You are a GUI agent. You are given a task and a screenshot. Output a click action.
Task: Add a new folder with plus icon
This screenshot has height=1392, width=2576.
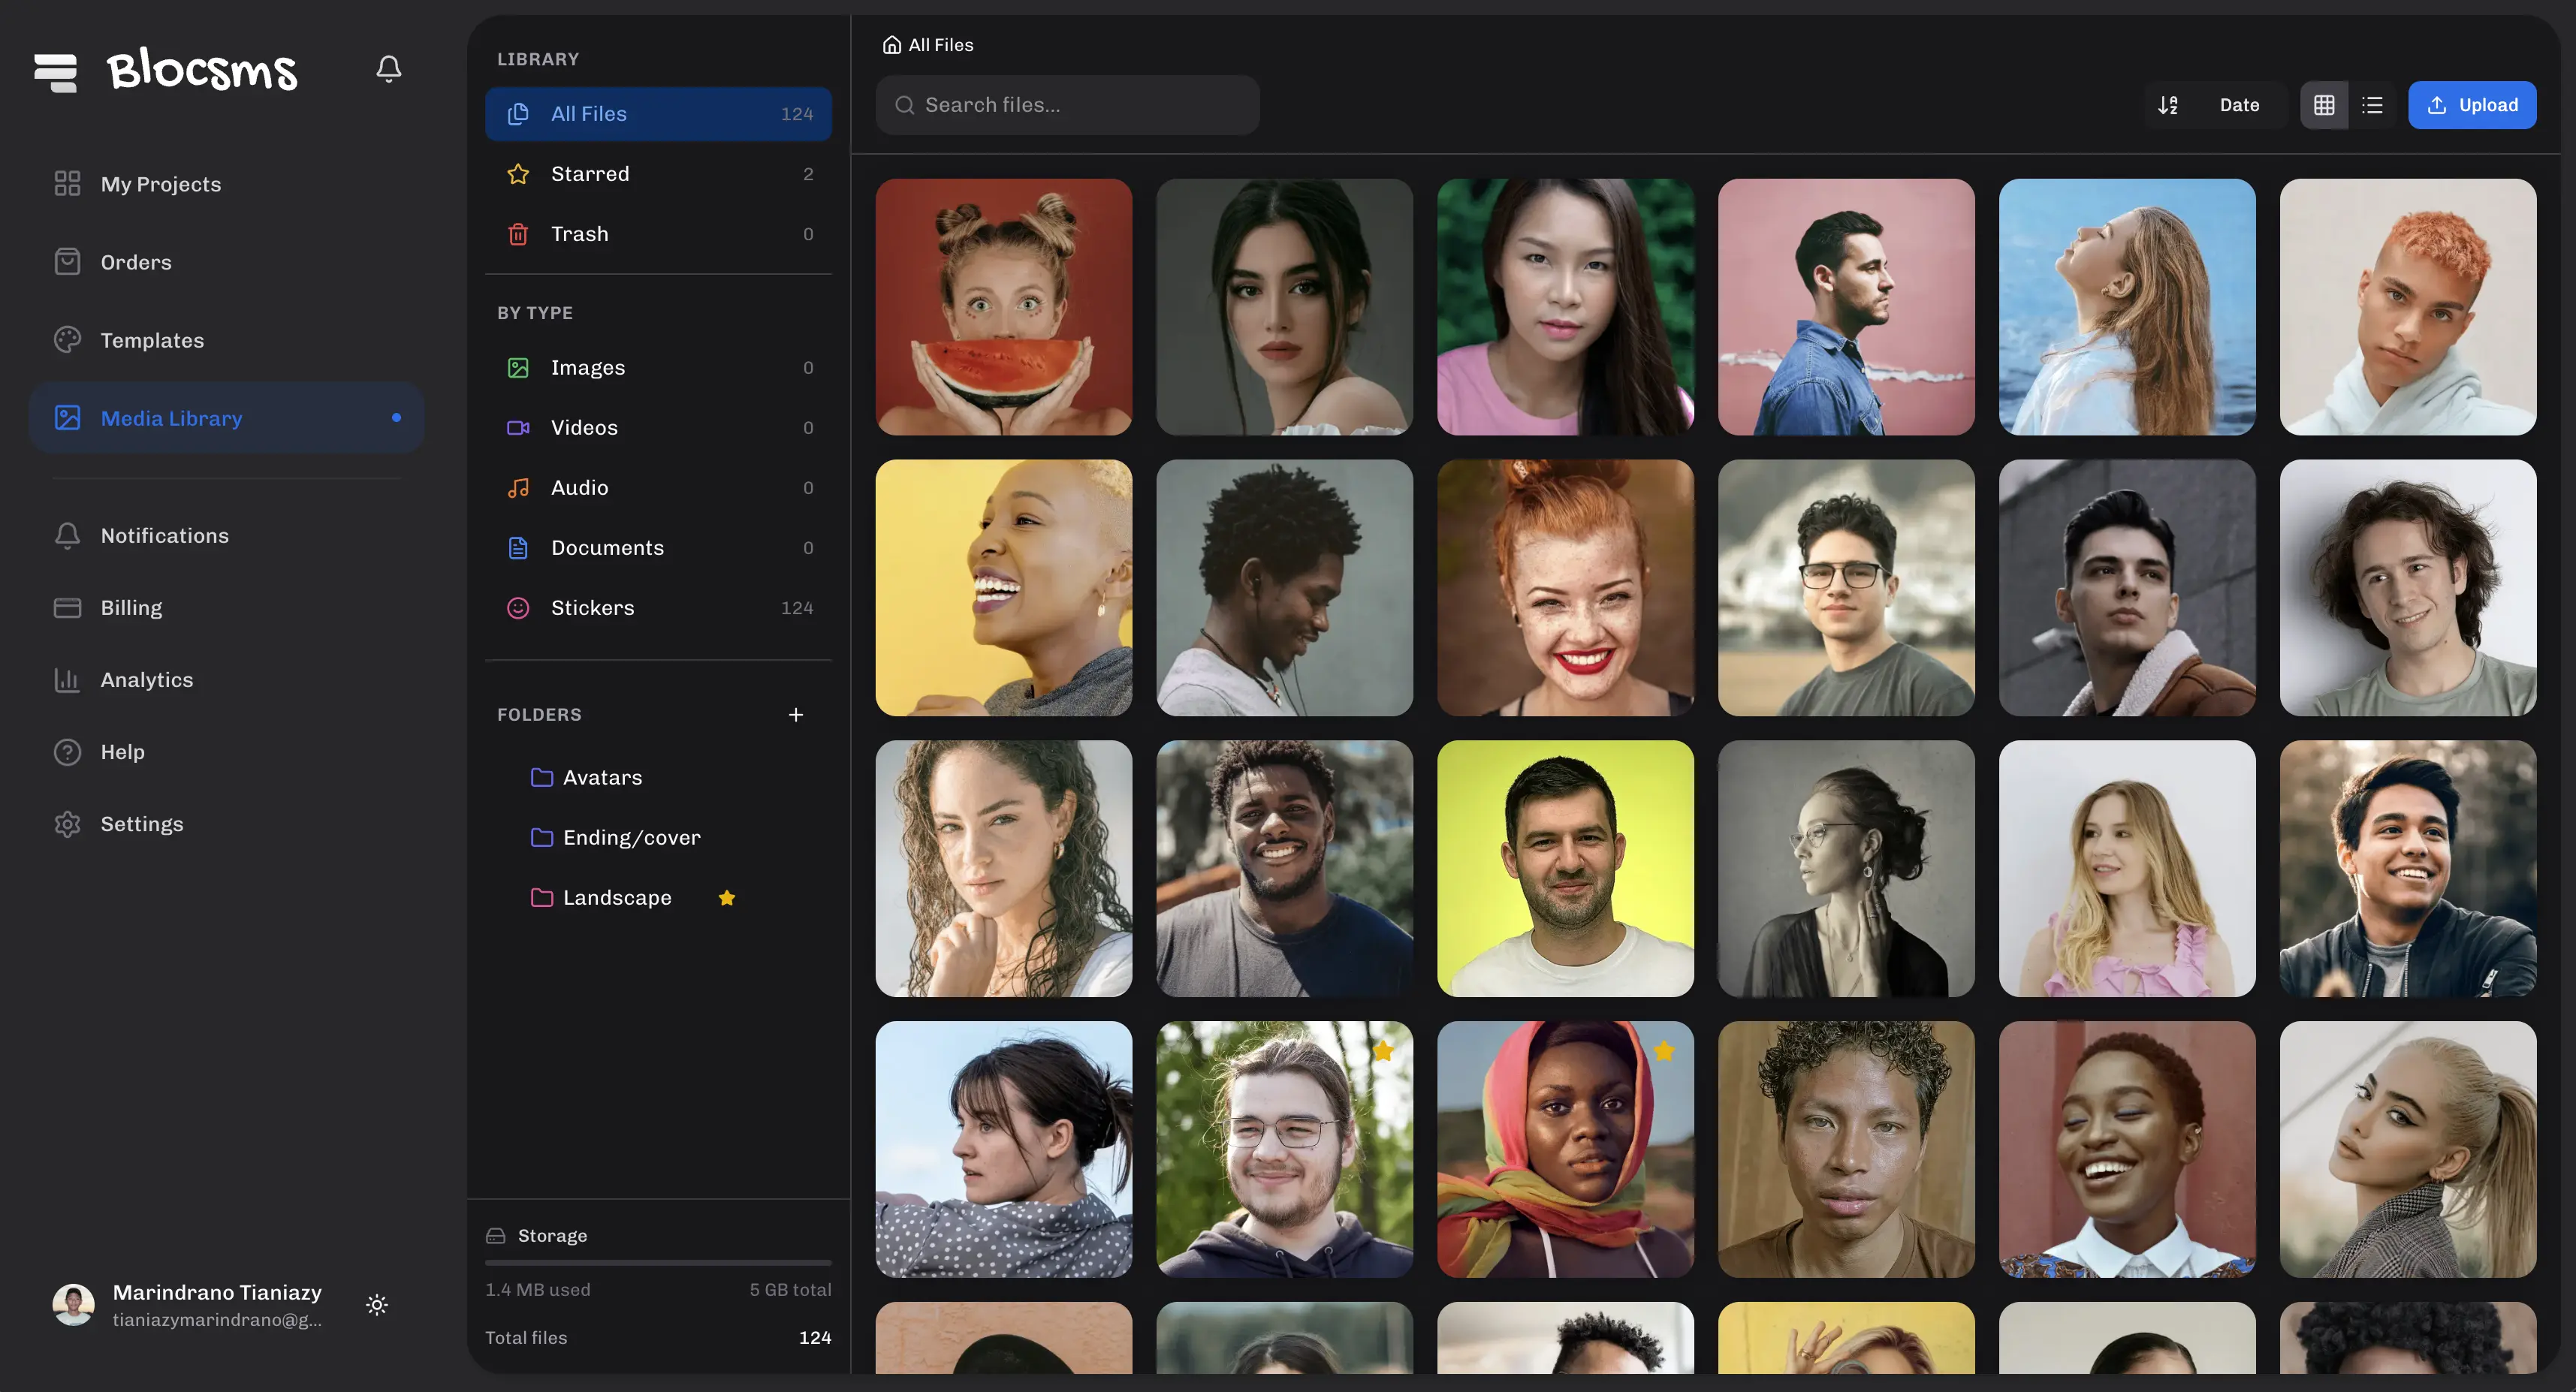pyautogui.click(x=795, y=715)
